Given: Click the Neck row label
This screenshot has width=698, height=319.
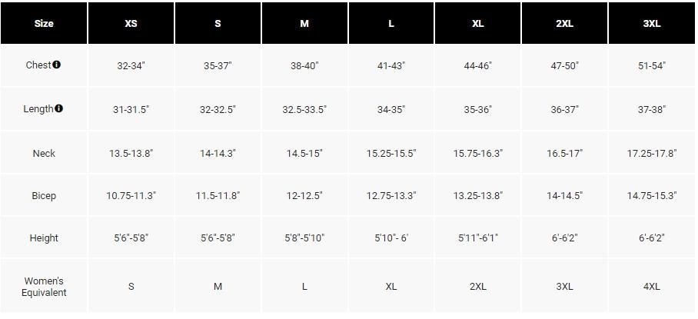Looking at the screenshot, I should click(44, 153).
